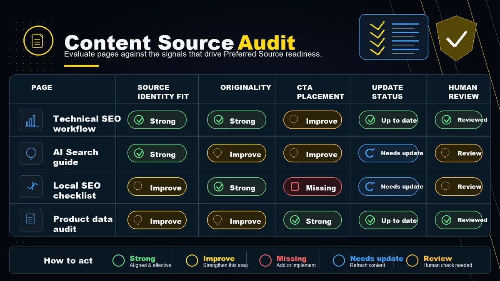Click Product data audit Originality Improve badge
This screenshot has height=281, width=500.
[x=237, y=220]
